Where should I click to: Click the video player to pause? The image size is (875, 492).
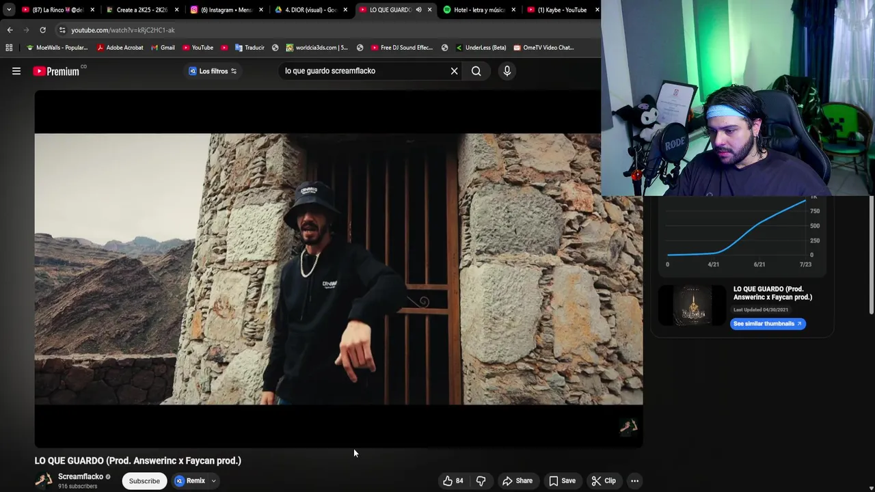tap(338, 269)
